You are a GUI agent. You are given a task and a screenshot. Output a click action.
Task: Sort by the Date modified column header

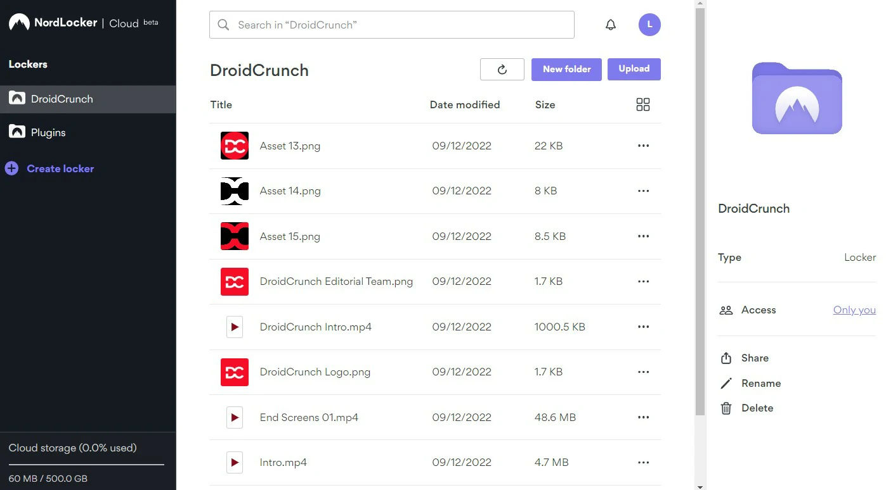tap(465, 104)
